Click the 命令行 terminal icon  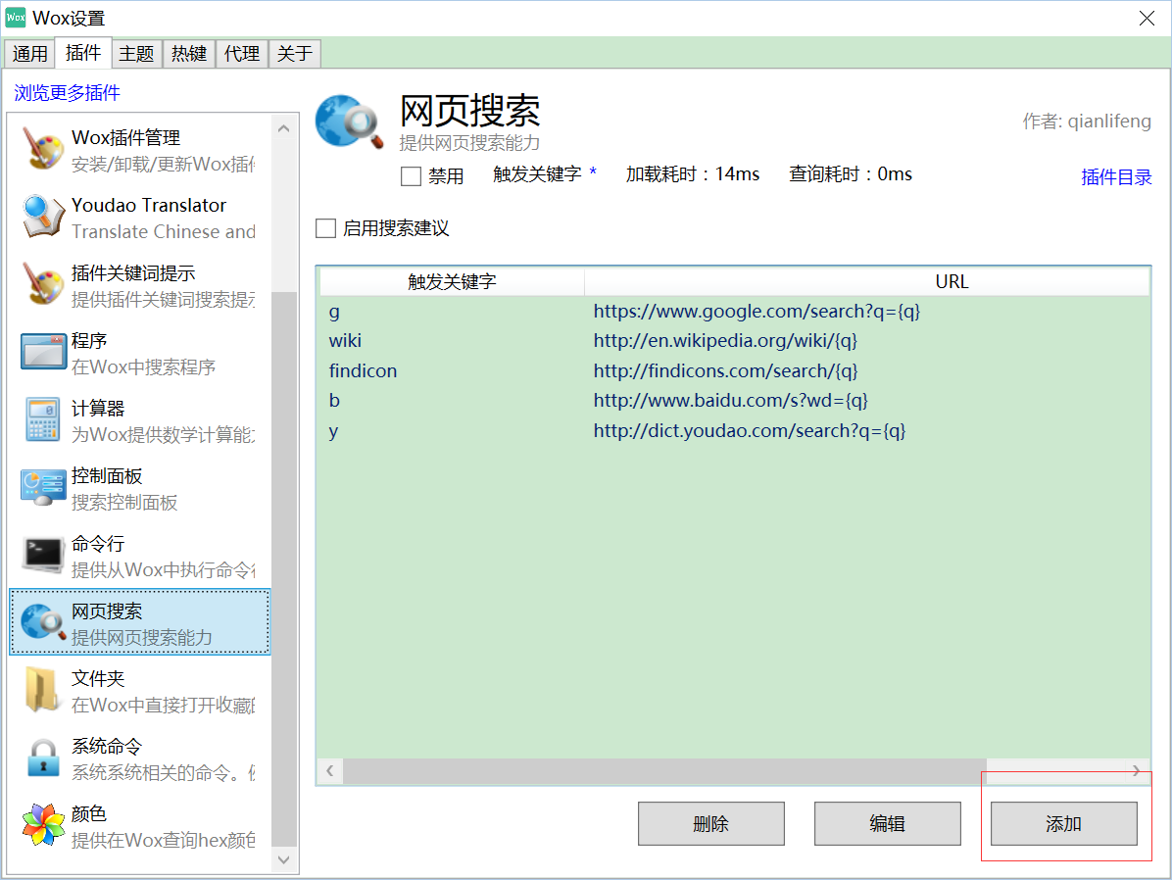(42, 555)
